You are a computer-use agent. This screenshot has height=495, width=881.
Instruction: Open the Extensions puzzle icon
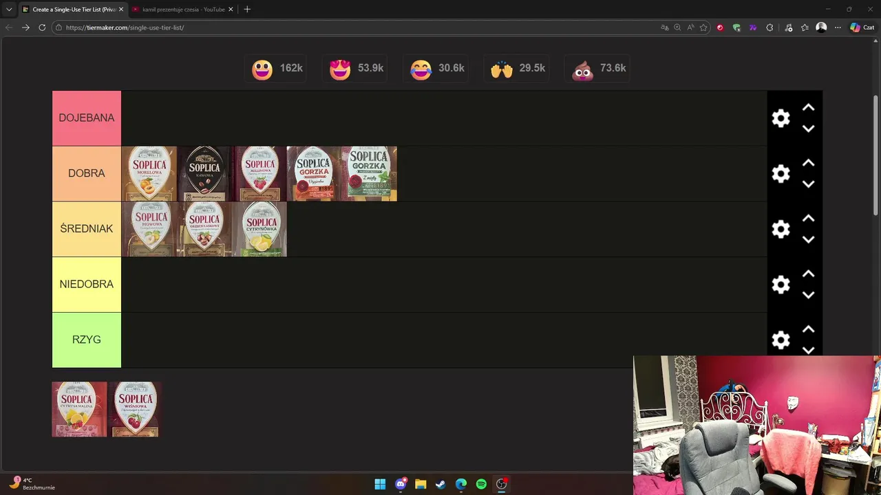coord(769,27)
